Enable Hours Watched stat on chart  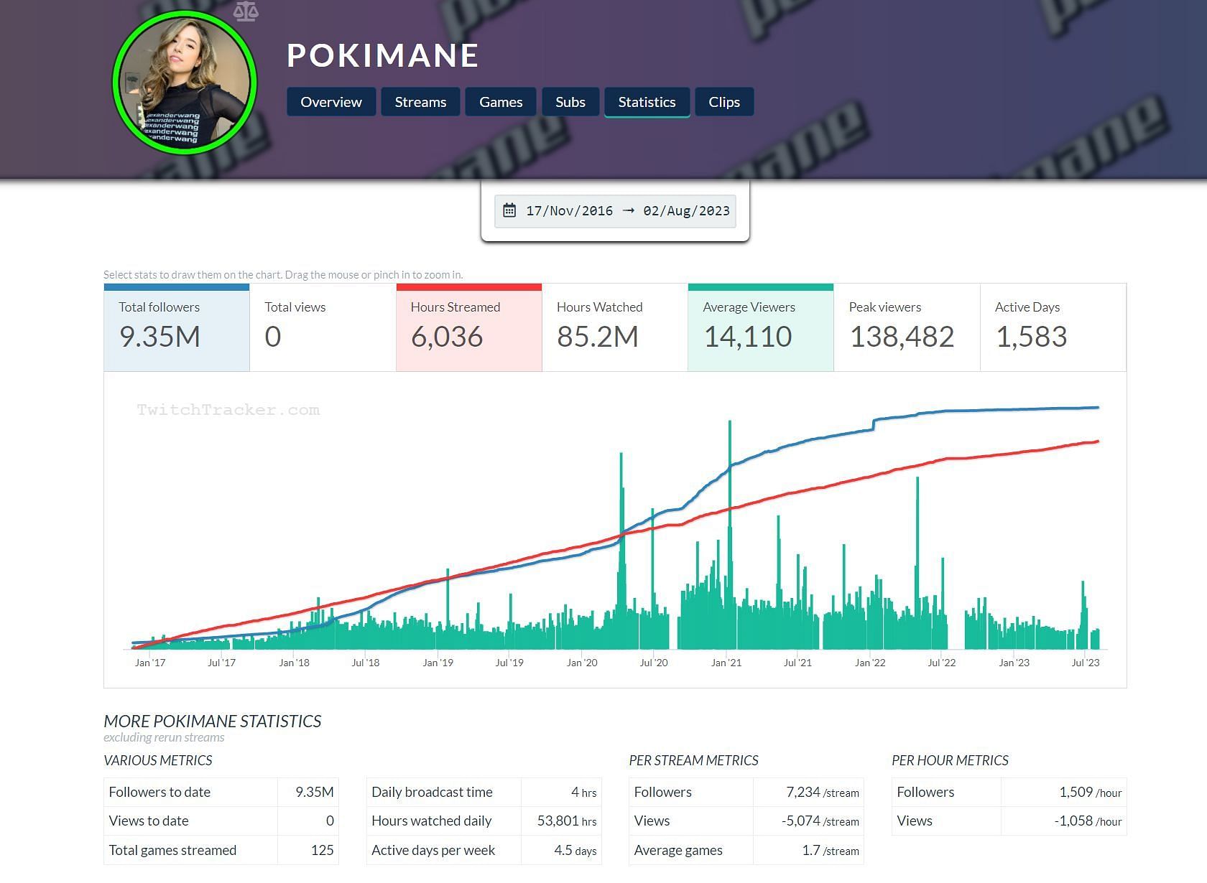[x=615, y=327]
